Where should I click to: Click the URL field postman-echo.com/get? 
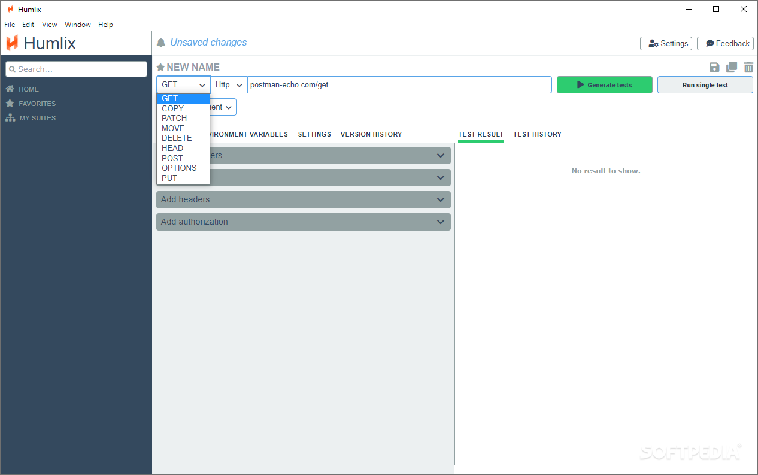[x=399, y=85]
